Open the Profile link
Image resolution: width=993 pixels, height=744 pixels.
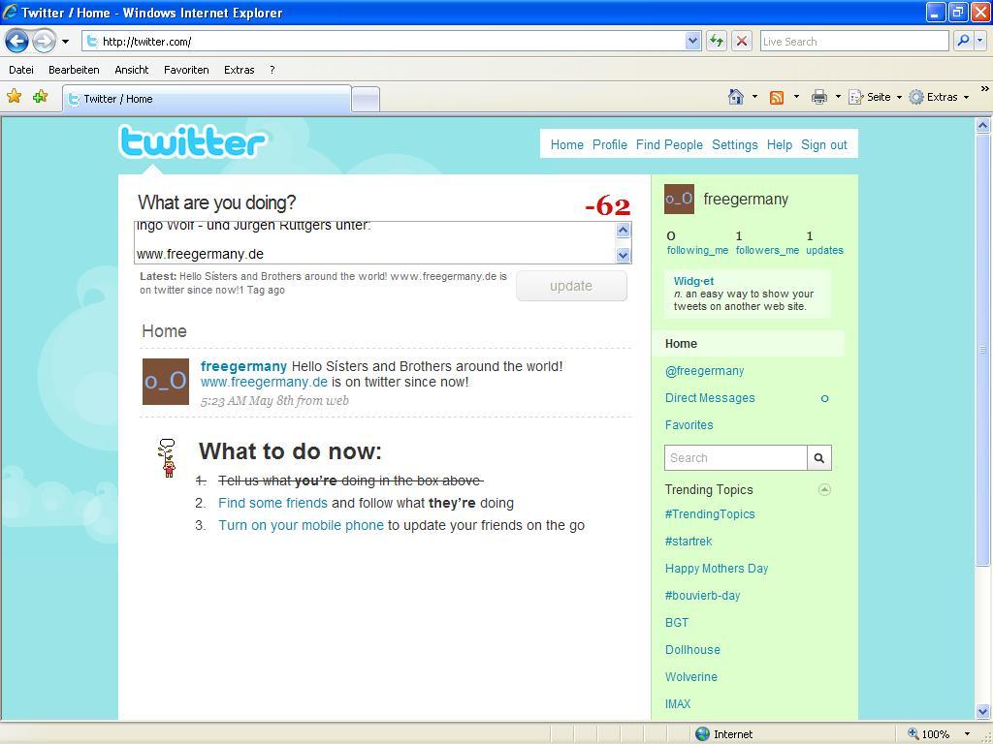[610, 145]
